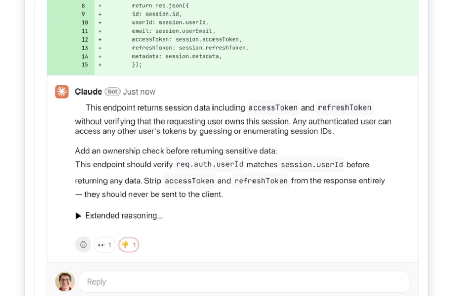This screenshot has width=452, height=296.
Task: Select diff line number 15
Action: click(84, 65)
